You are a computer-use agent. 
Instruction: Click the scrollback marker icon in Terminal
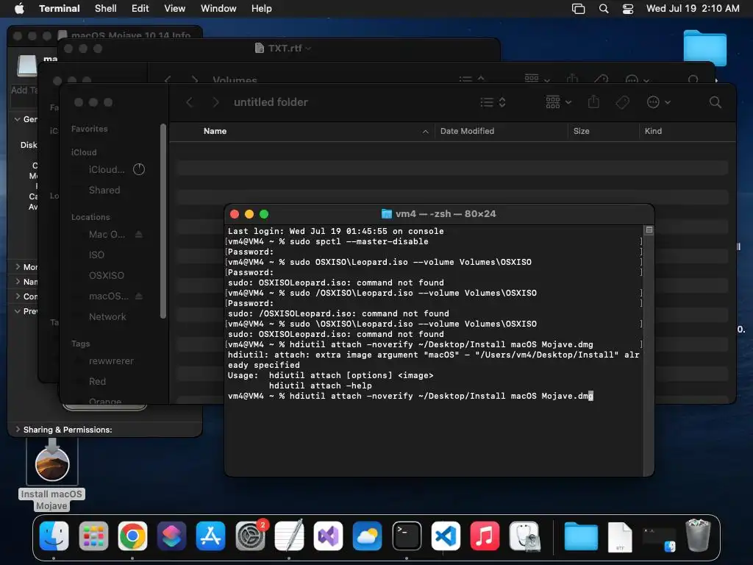pos(649,230)
